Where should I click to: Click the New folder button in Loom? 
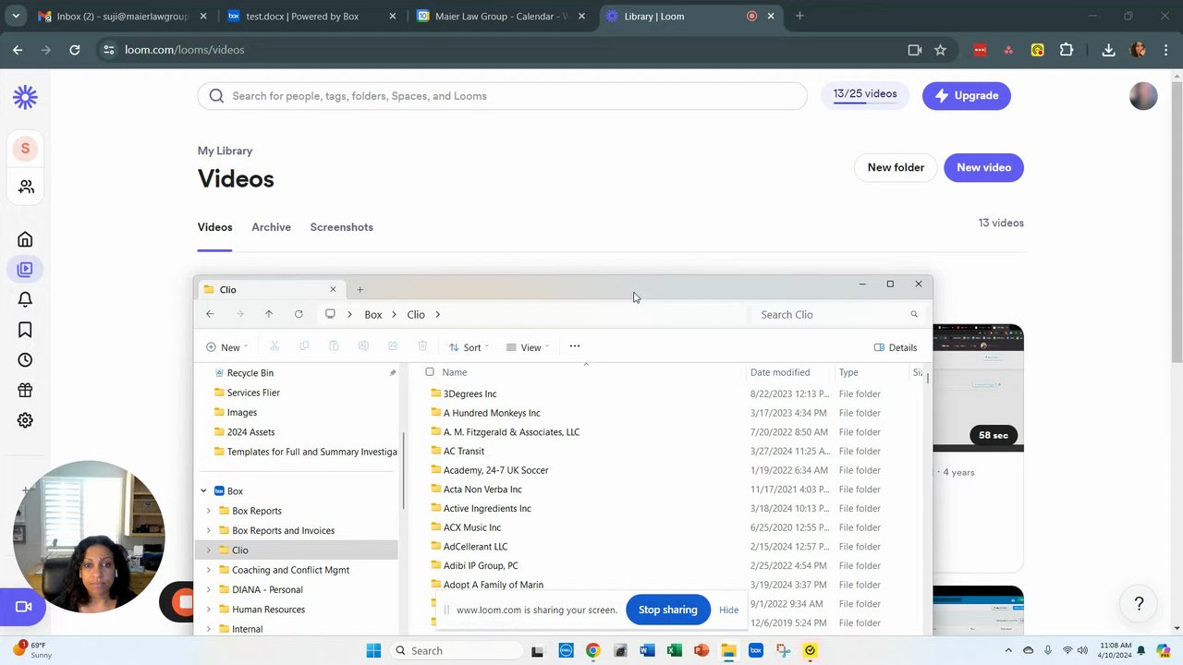896,167
